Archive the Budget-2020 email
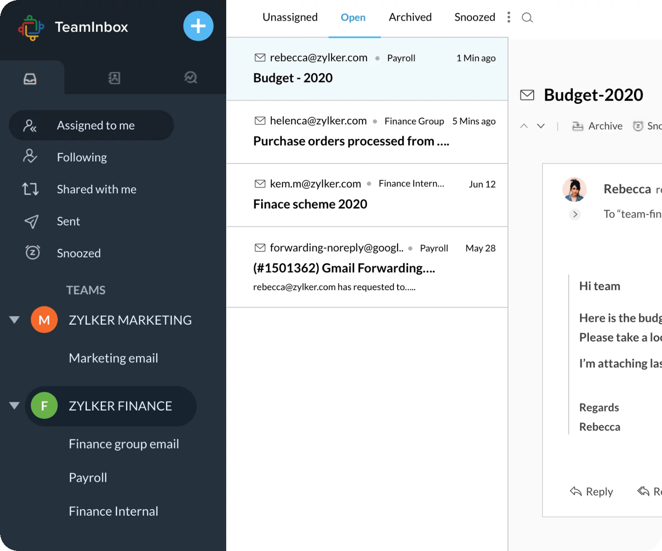 click(x=597, y=126)
